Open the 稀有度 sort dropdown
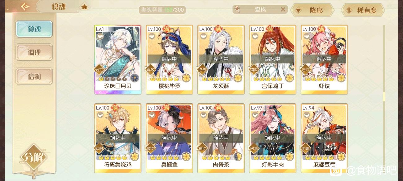The width and height of the screenshot is (403, 181). [x=363, y=10]
